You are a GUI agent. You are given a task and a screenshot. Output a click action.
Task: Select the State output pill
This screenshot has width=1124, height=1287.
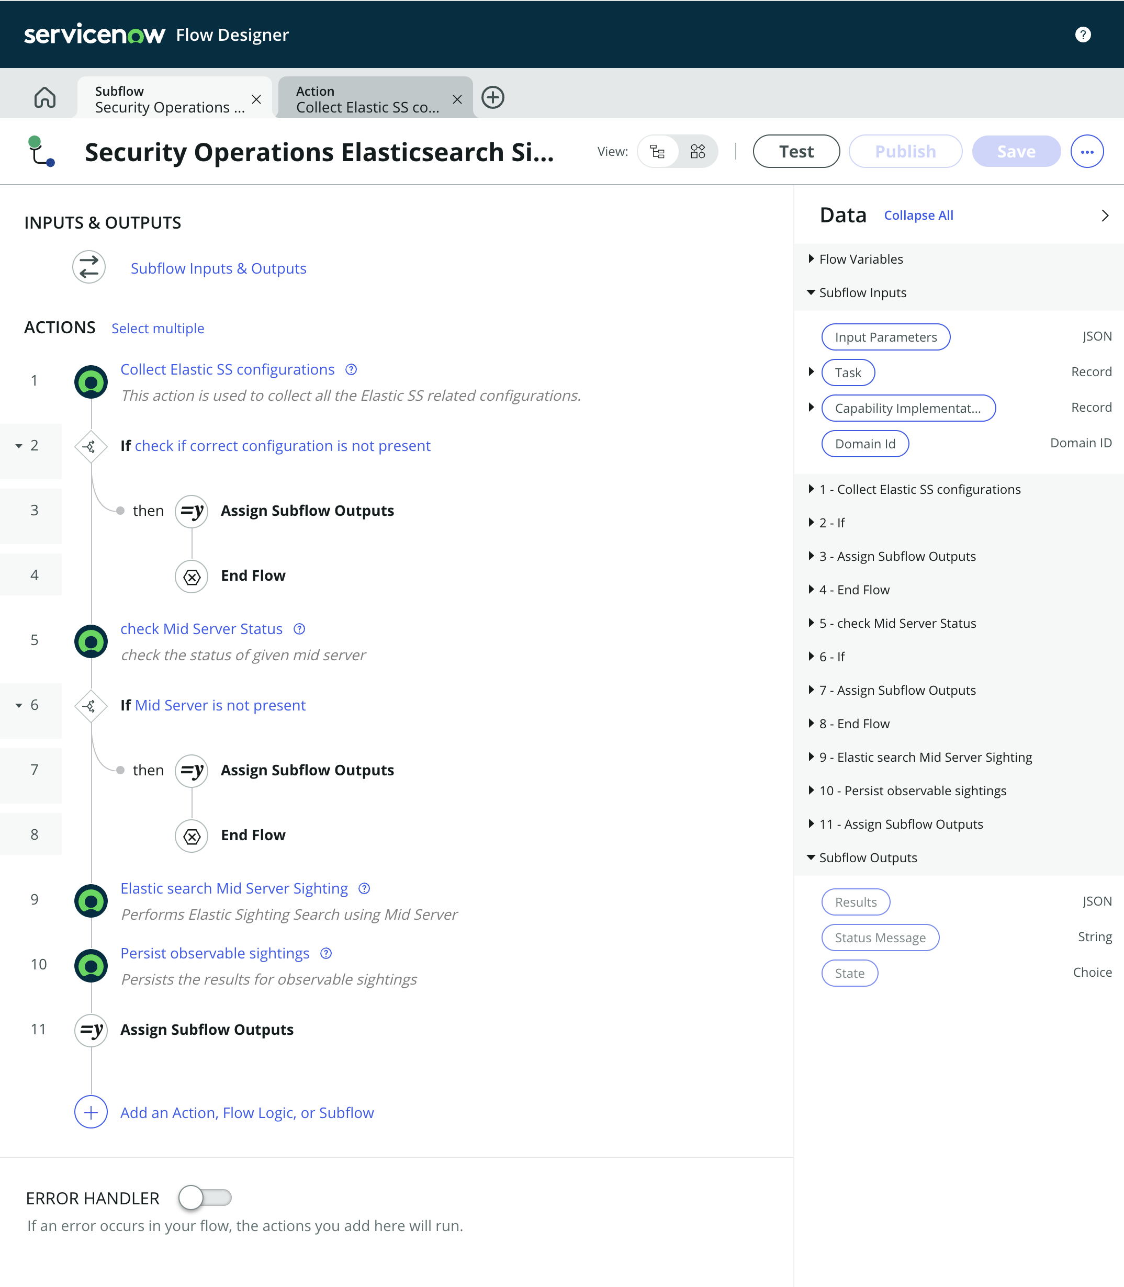click(x=849, y=974)
